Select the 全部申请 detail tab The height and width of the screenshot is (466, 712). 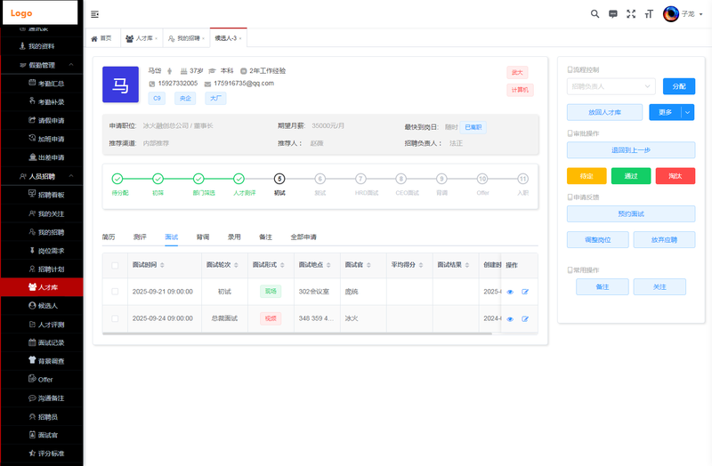[x=303, y=237]
